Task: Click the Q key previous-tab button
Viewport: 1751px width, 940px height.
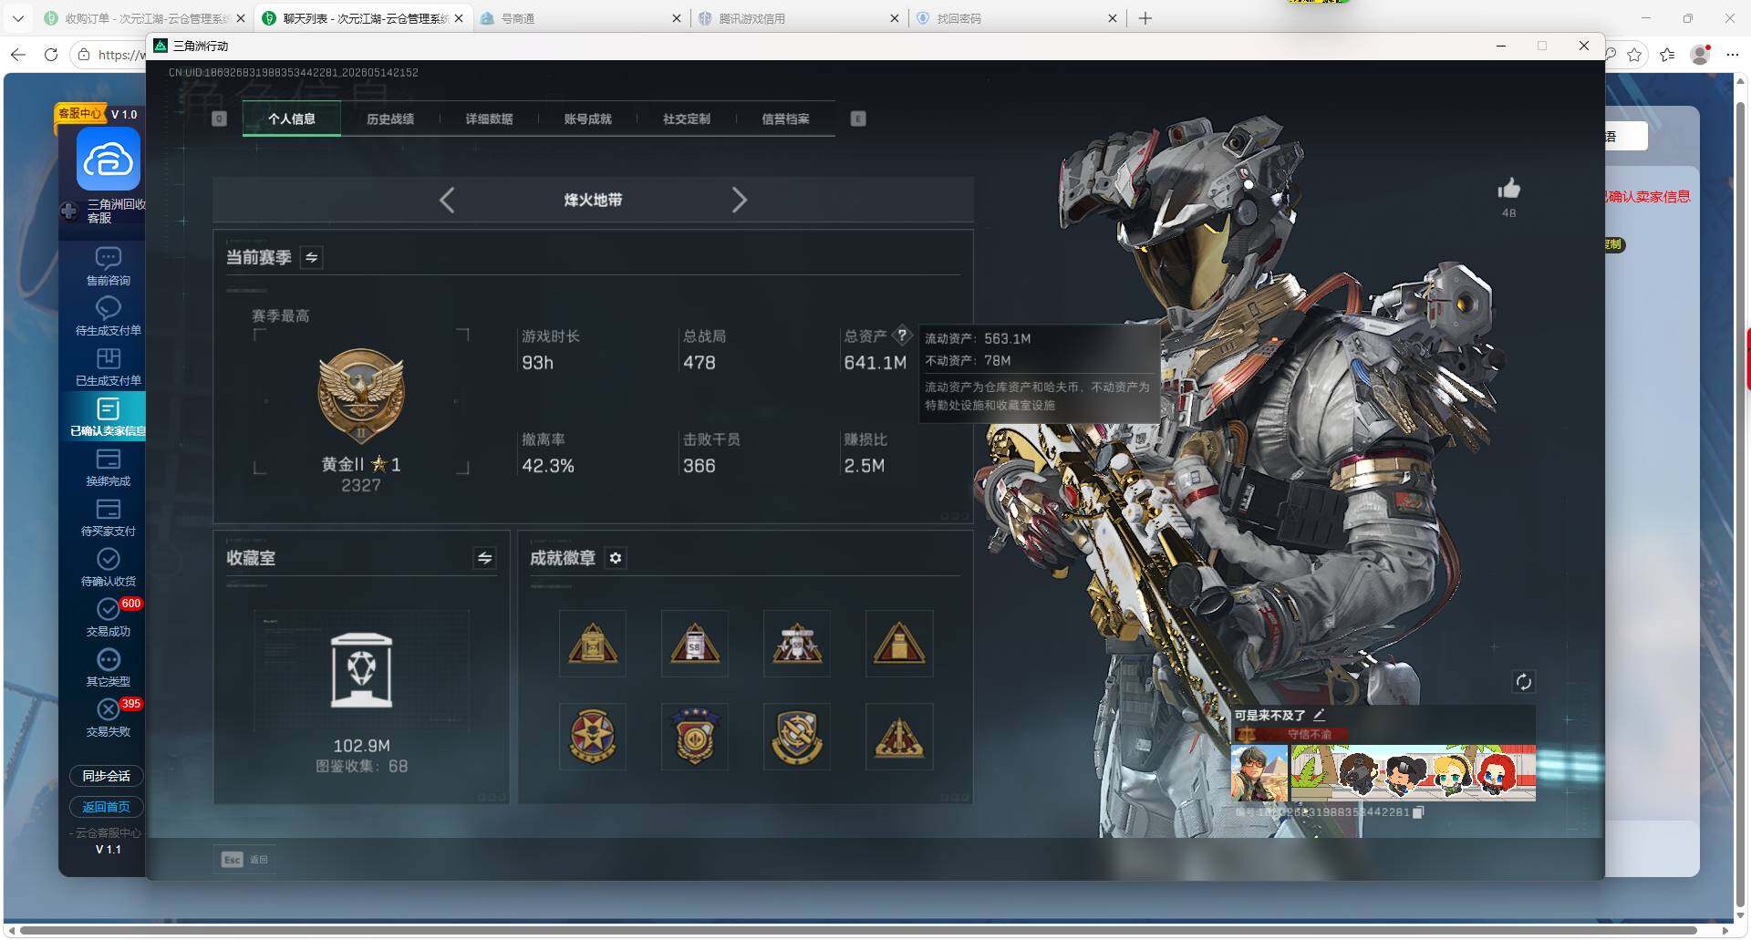Action: coord(219,119)
